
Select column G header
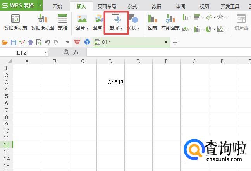[x=194, y=61]
